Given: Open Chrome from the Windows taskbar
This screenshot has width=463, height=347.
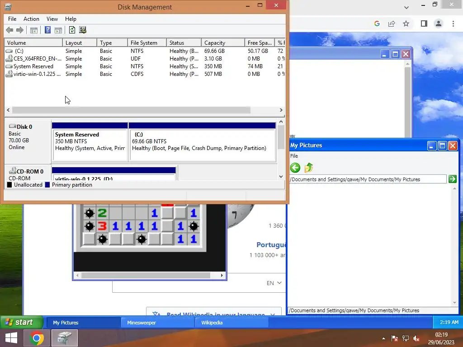Looking at the screenshot, I should [37, 338].
